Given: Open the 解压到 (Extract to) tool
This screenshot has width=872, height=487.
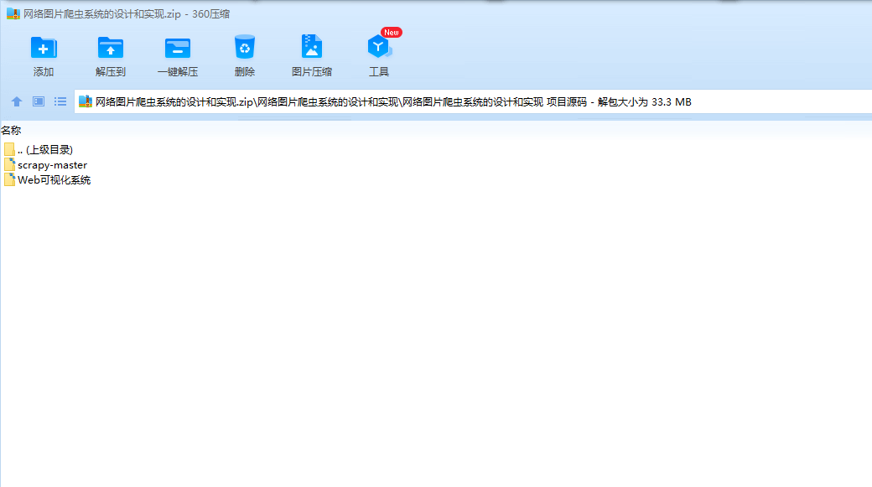Looking at the screenshot, I should tap(110, 55).
